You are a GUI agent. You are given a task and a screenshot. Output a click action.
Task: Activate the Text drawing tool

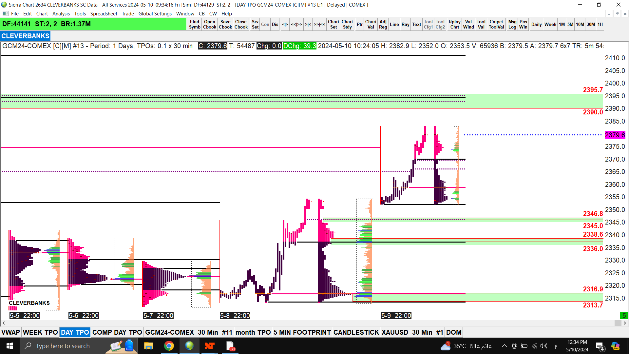416,24
